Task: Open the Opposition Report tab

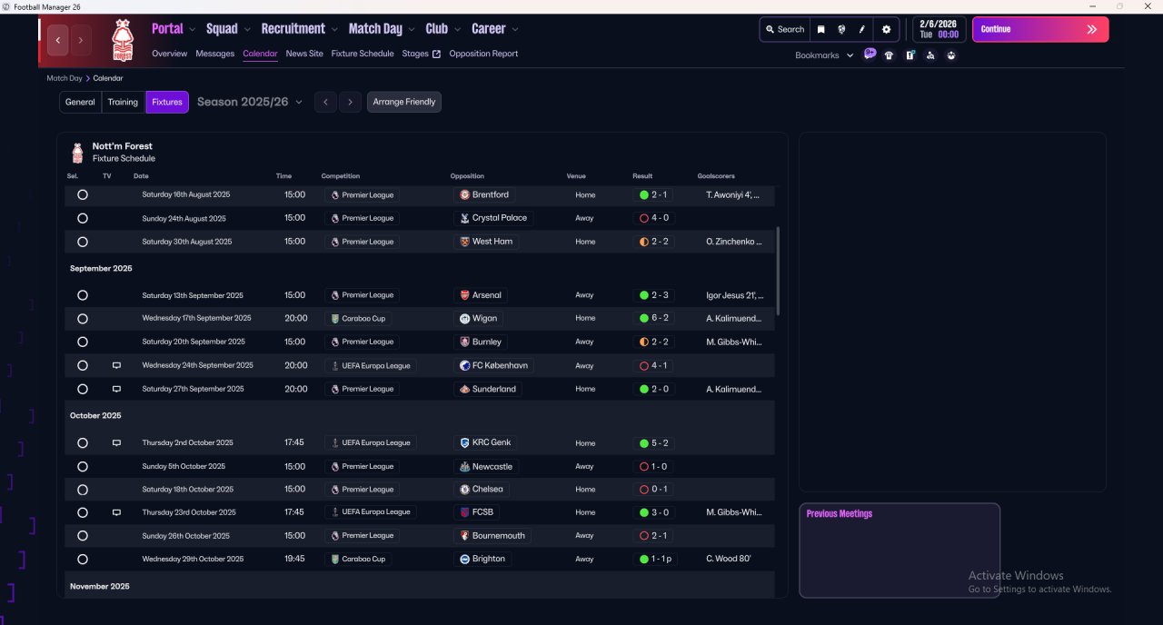Action: [483, 54]
